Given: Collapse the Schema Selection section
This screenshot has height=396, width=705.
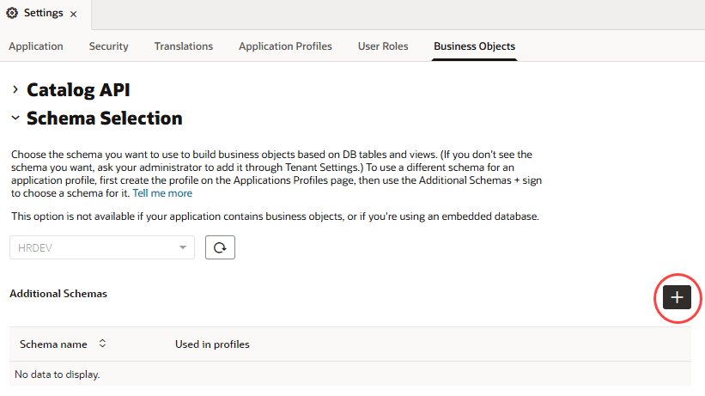Looking at the screenshot, I should point(15,118).
